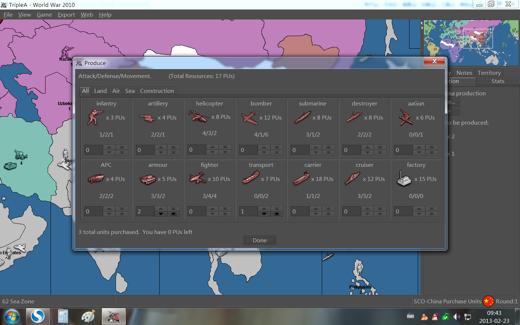Increase submarine quantity by one
This screenshot has width=520, height=325.
pyautogui.click(x=316, y=147)
